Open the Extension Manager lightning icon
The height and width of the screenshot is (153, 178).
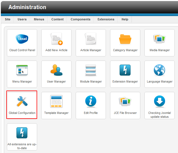(x=125, y=70)
